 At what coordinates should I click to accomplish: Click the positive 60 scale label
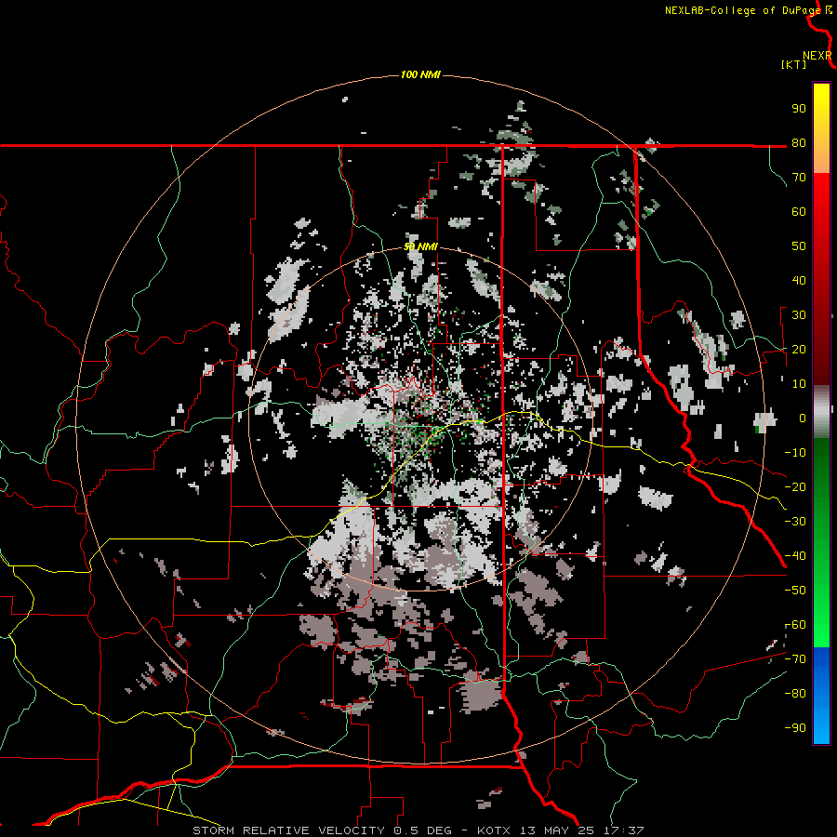(x=799, y=211)
